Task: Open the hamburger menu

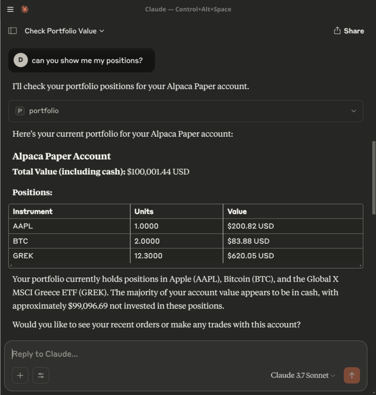Action: tap(10, 9)
